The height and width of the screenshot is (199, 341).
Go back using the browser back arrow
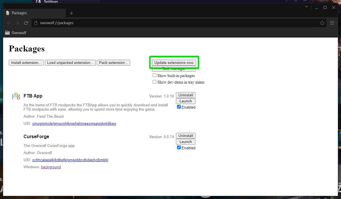click(x=9, y=23)
